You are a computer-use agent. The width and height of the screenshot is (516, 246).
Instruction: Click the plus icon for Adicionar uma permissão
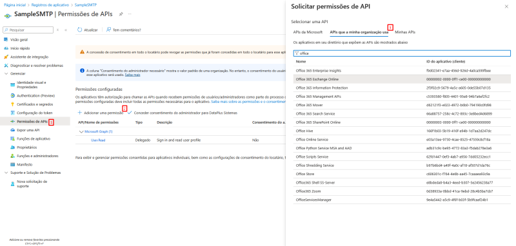79,113
